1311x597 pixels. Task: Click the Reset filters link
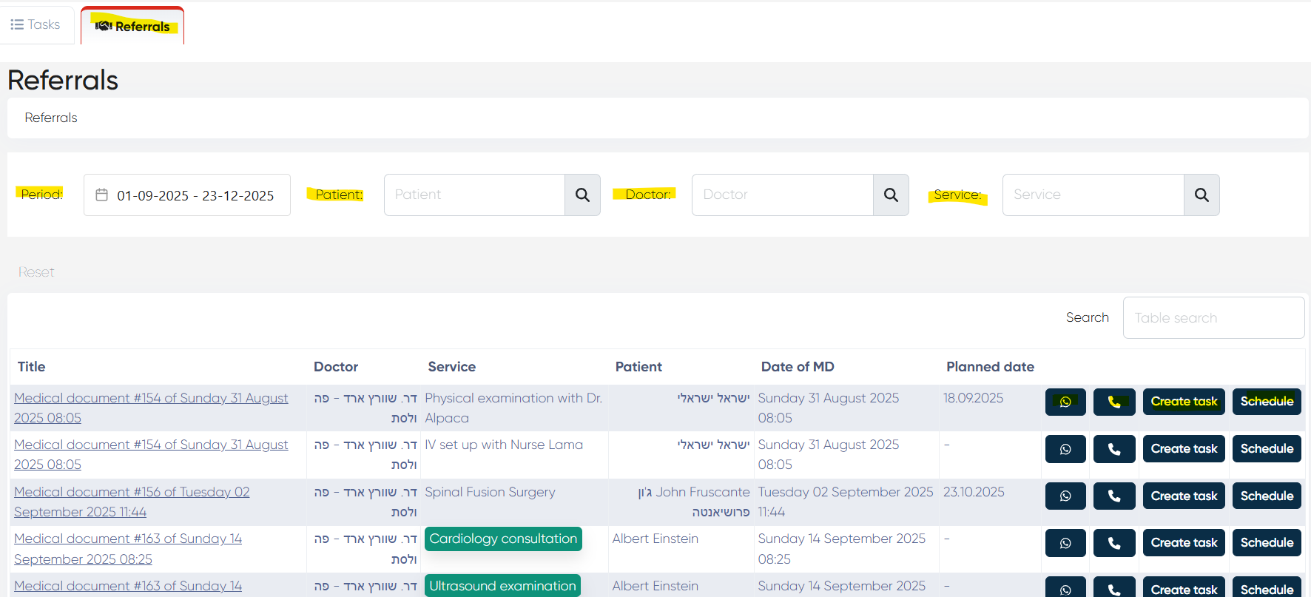coord(36,272)
